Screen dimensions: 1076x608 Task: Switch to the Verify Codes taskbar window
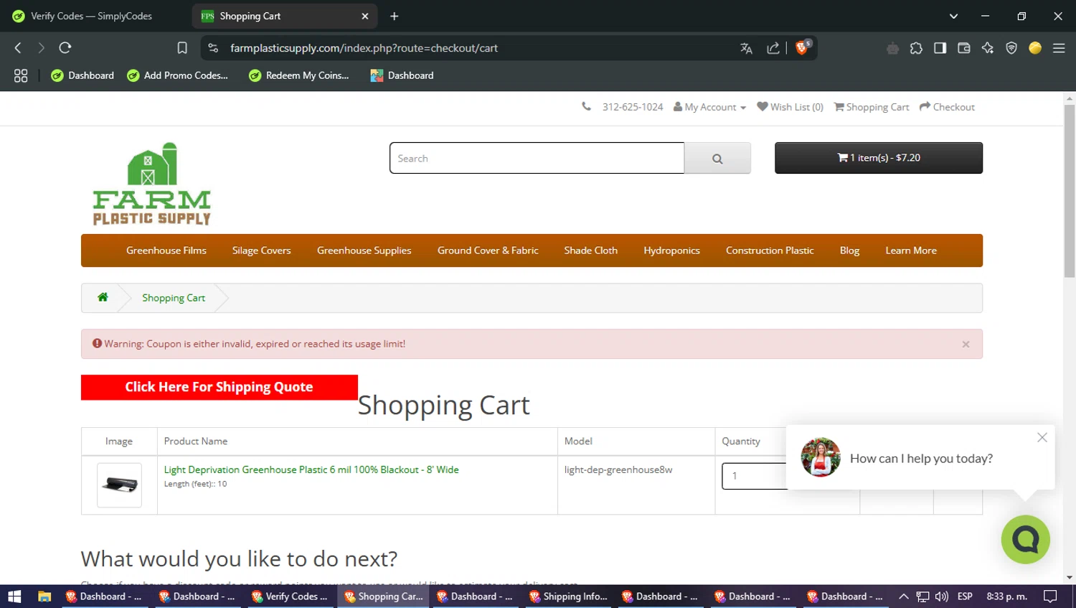tap(290, 597)
